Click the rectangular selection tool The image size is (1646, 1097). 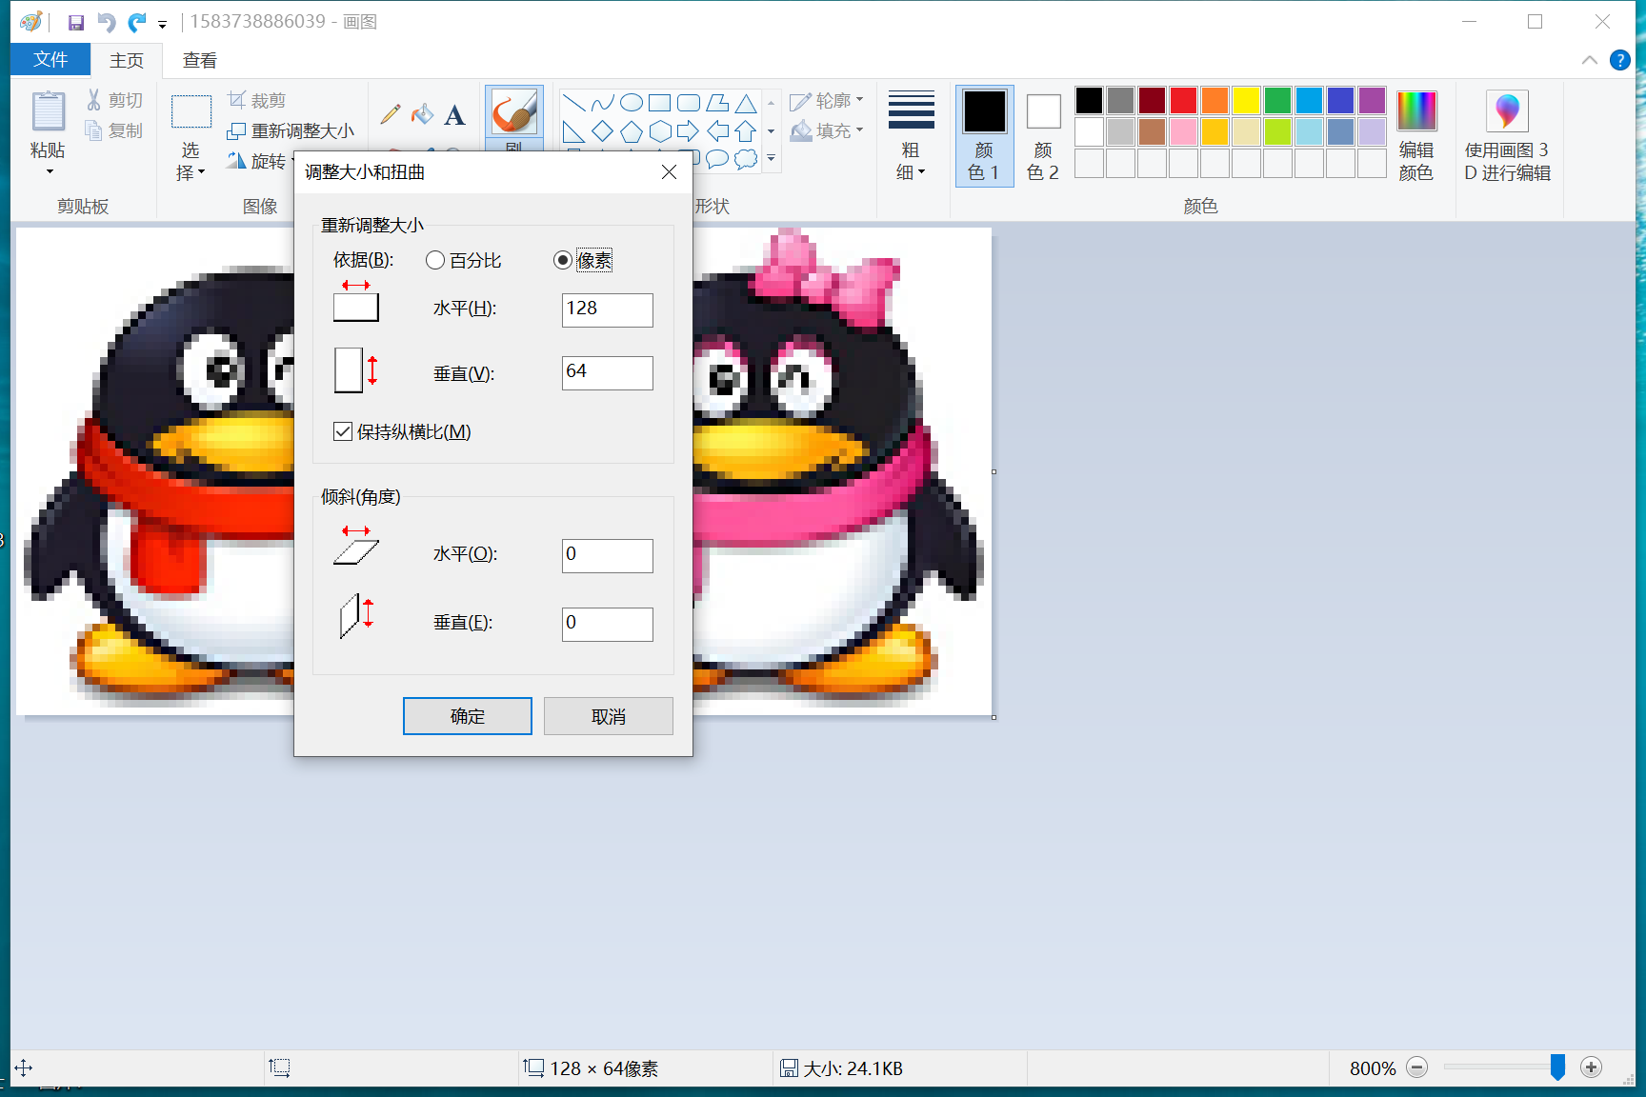tap(191, 111)
